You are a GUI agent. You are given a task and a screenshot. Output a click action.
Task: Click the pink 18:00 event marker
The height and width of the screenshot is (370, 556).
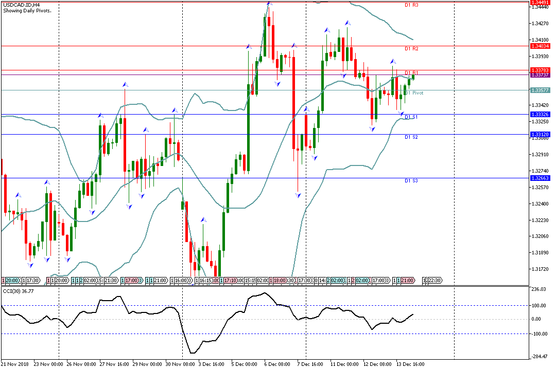(x=280, y=281)
